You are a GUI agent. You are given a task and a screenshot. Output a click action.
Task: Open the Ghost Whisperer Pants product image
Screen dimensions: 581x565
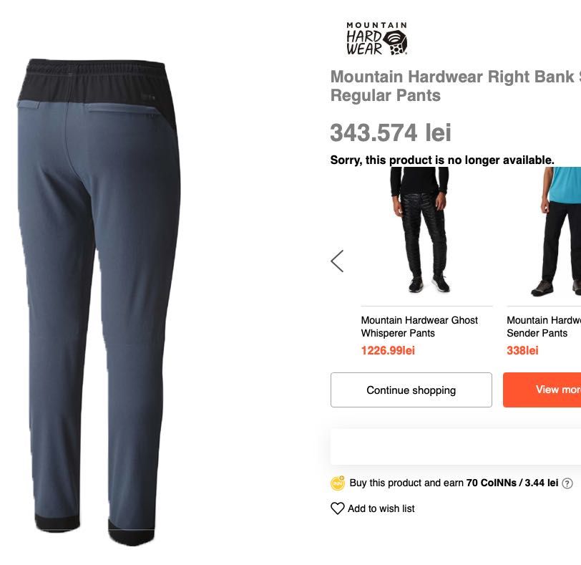click(x=420, y=229)
